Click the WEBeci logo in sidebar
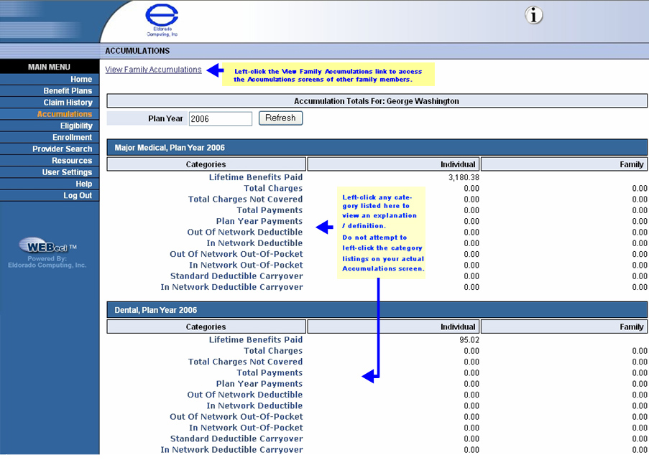 pyautogui.click(x=47, y=248)
